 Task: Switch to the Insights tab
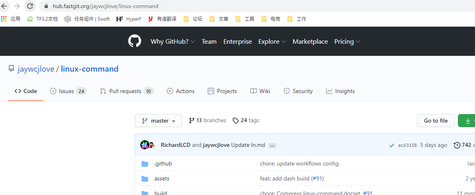pos(340,91)
